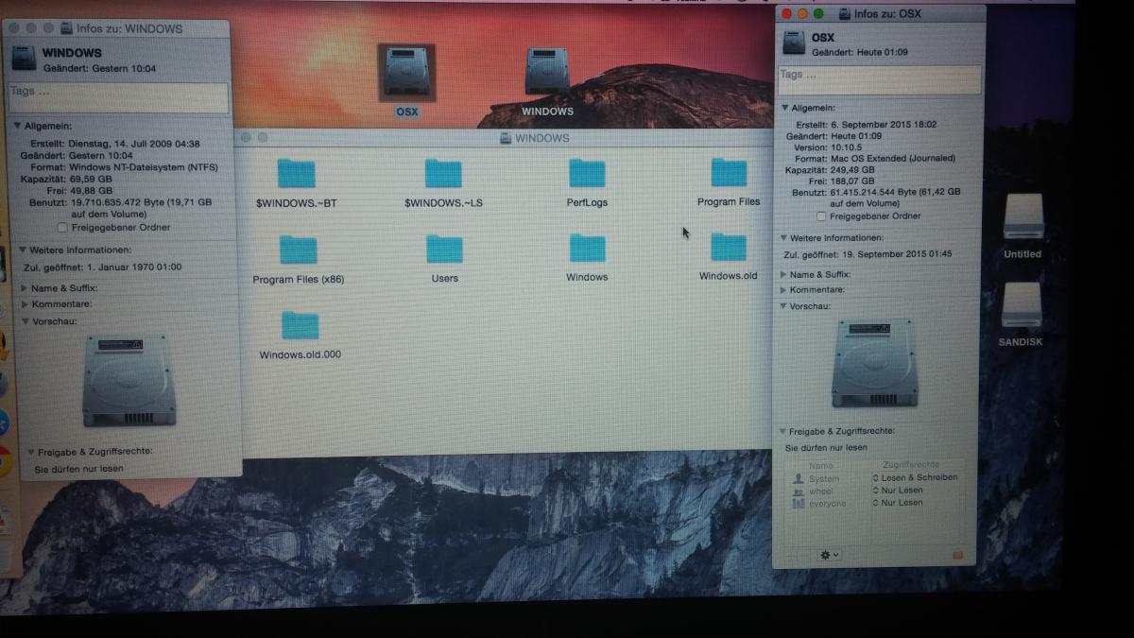Select the OSX drive icon on desktop
The image size is (1134, 638).
coord(406,73)
